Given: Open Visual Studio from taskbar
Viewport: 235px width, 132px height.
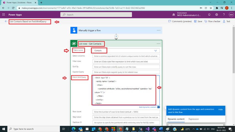Looking at the screenshot, I should tap(147, 129).
